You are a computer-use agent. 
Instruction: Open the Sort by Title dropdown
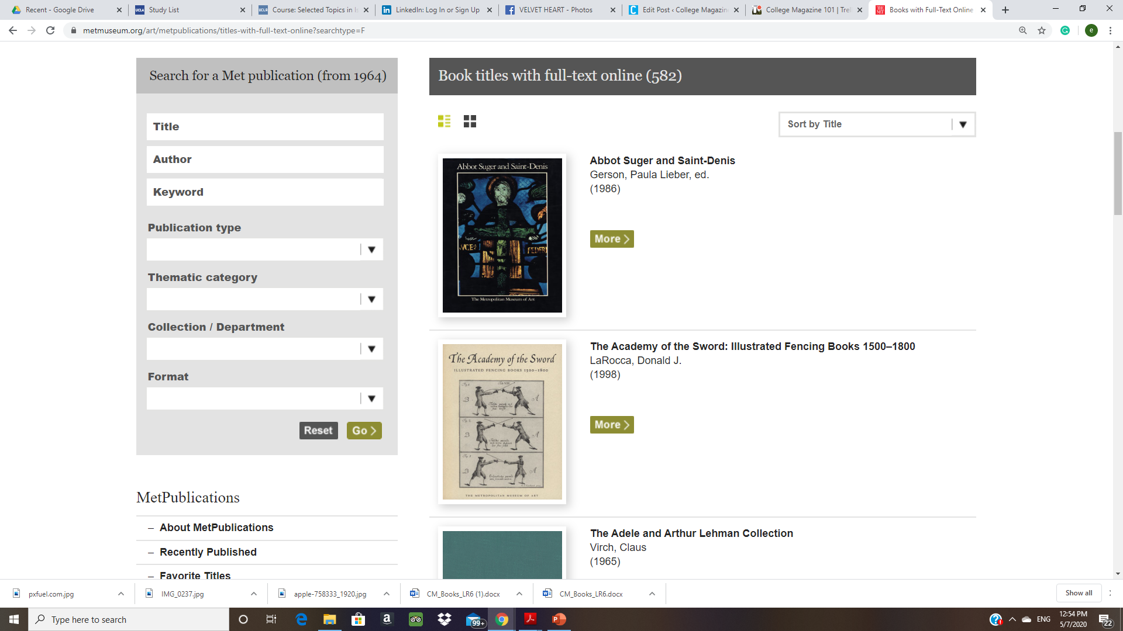click(x=877, y=124)
